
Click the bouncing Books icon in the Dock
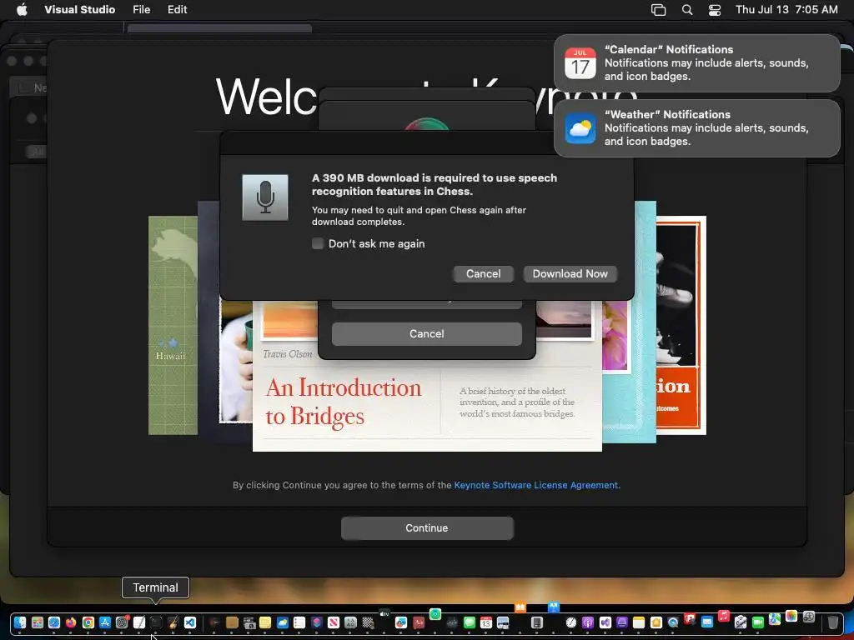coord(520,607)
